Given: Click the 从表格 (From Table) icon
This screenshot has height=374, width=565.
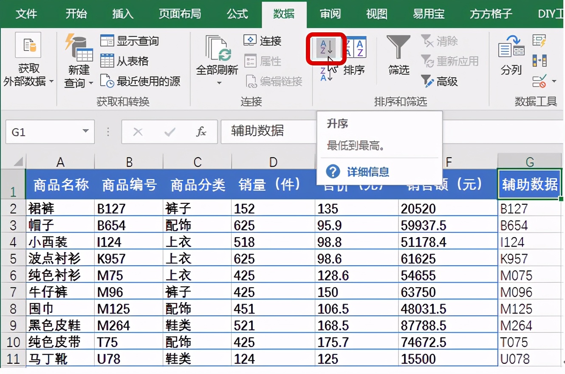Looking at the screenshot, I should click(108, 61).
